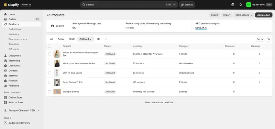
Task: Switch to the Active tab
Action: pos(61,39)
